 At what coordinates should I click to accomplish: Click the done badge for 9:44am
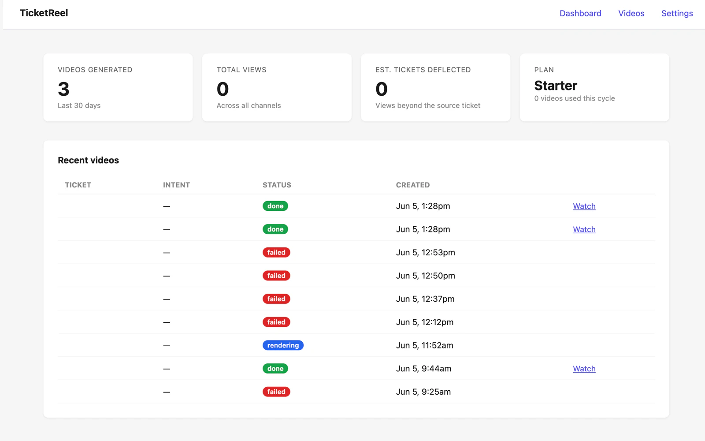[x=275, y=369]
